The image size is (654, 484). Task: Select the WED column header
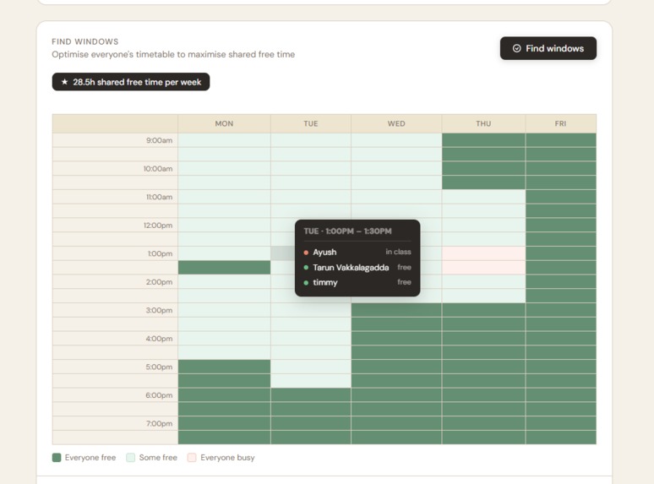pyautogui.click(x=396, y=124)
